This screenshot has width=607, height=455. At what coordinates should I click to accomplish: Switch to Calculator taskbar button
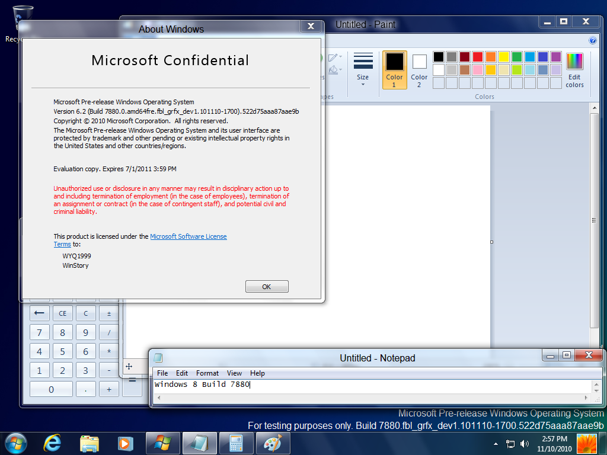pyautogui.click(x=236, y=443)
